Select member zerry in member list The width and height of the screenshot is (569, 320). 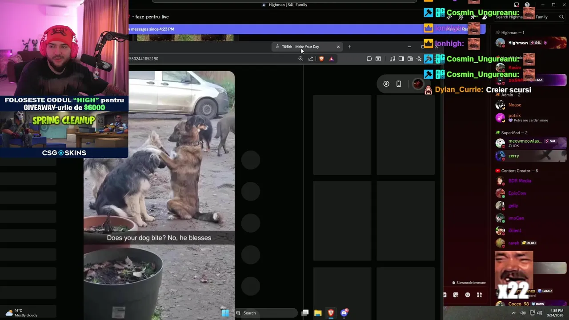point(531,156)
